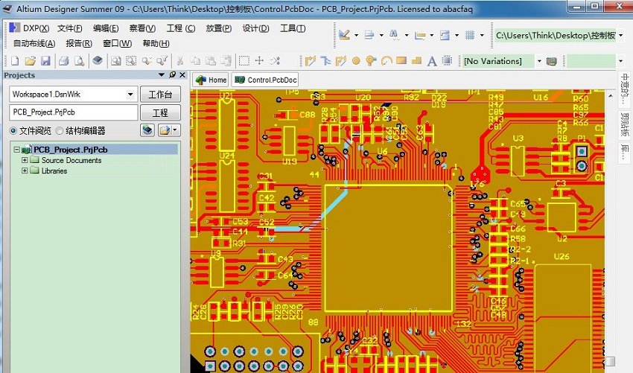Open the 察看(V) menu
This screenshot has width=633, height=373.
coord(142,28)
